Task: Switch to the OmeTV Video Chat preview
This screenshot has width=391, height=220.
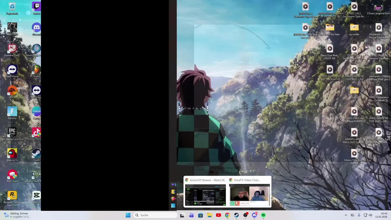Action: [x=250, y=192]
